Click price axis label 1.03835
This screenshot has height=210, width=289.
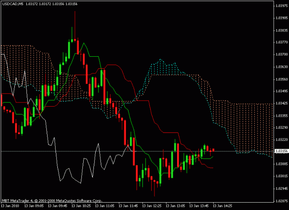point(282,30)
